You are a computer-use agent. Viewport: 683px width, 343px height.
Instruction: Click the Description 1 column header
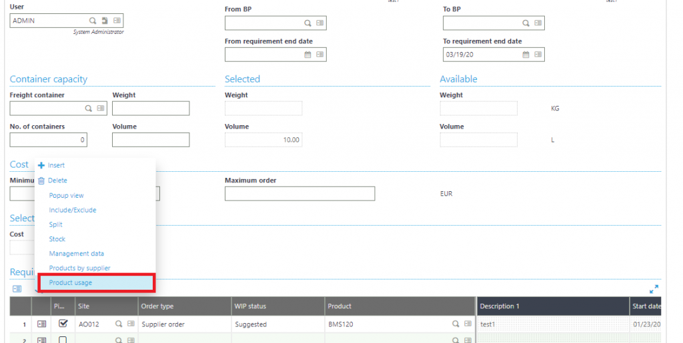[x=553, y=306]
